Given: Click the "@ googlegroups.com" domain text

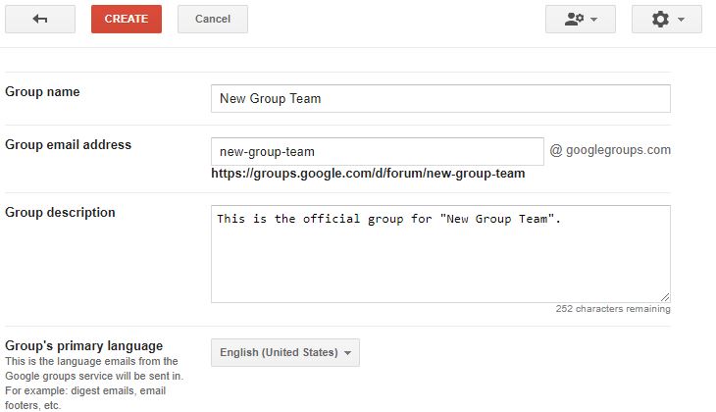Looking at the screenshot, I should click(x=610, y=150).
